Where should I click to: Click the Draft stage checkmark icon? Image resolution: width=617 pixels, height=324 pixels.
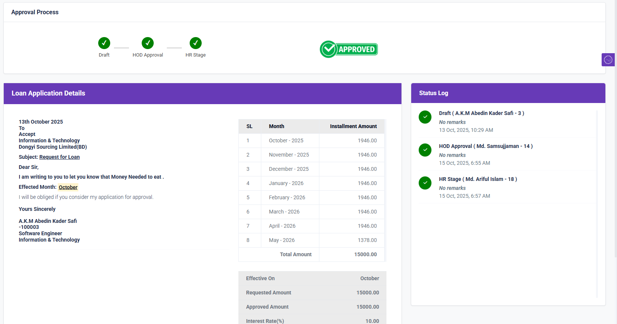104,43
